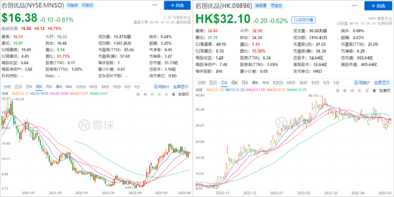The image size is (394, 197).
Task: Click MA20:31.99 indicator label on HK:09896 chart
Action: click(x=255, y=90)
